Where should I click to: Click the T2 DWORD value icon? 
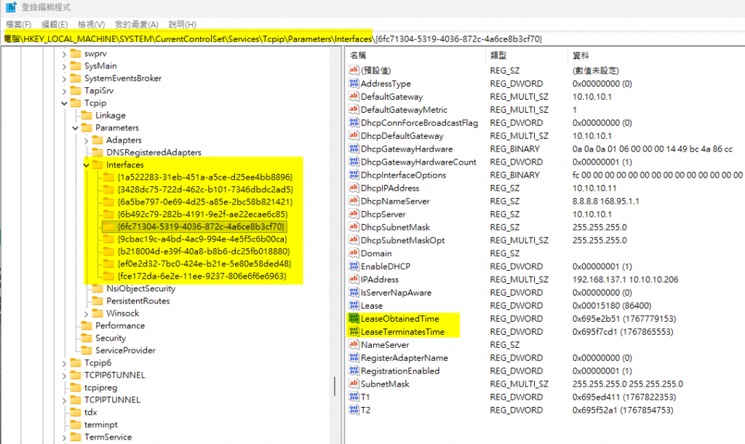click(x=354, y=411)
